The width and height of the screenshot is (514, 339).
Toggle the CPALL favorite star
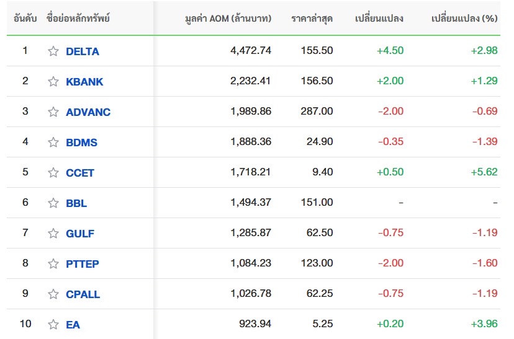click(x=53, y=294)
